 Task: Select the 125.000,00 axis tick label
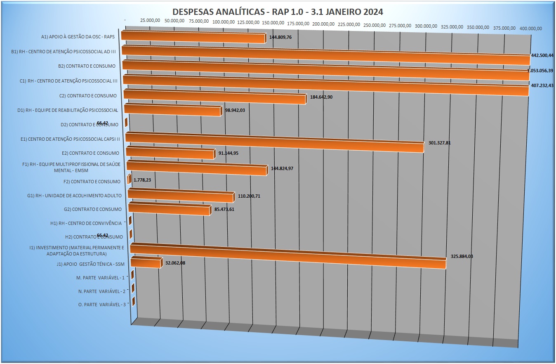[249, 22]
